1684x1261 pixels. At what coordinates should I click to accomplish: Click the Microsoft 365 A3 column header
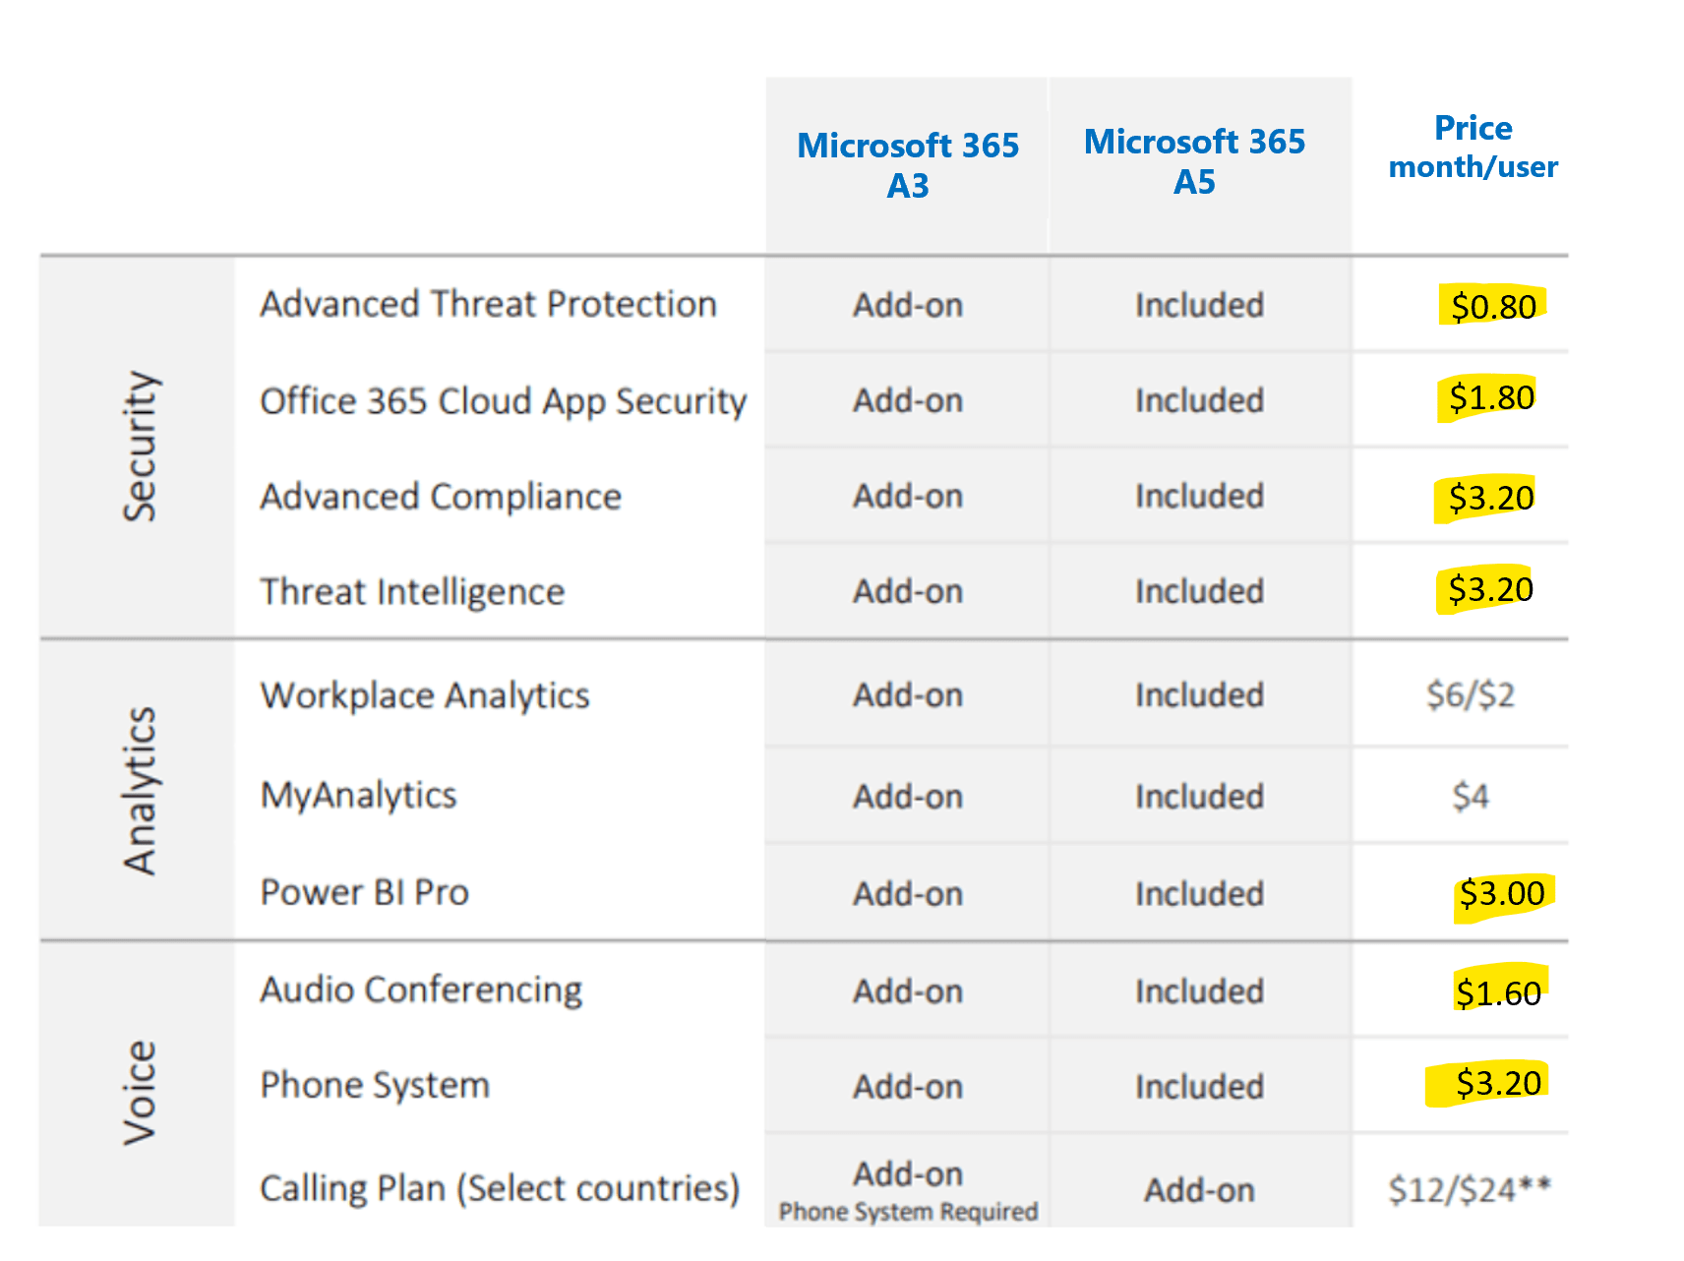908,165
